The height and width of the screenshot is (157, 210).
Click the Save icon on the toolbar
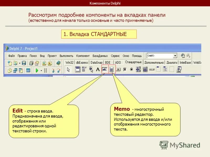click(24, 63)
